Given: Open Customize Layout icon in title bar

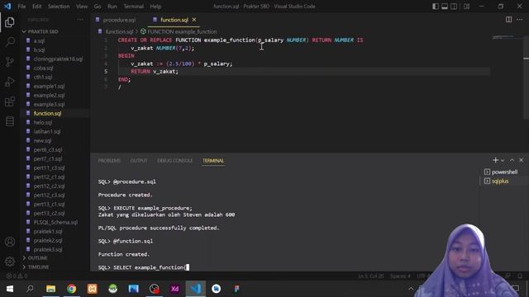Looking at the screenshot, I should point(466,7).
